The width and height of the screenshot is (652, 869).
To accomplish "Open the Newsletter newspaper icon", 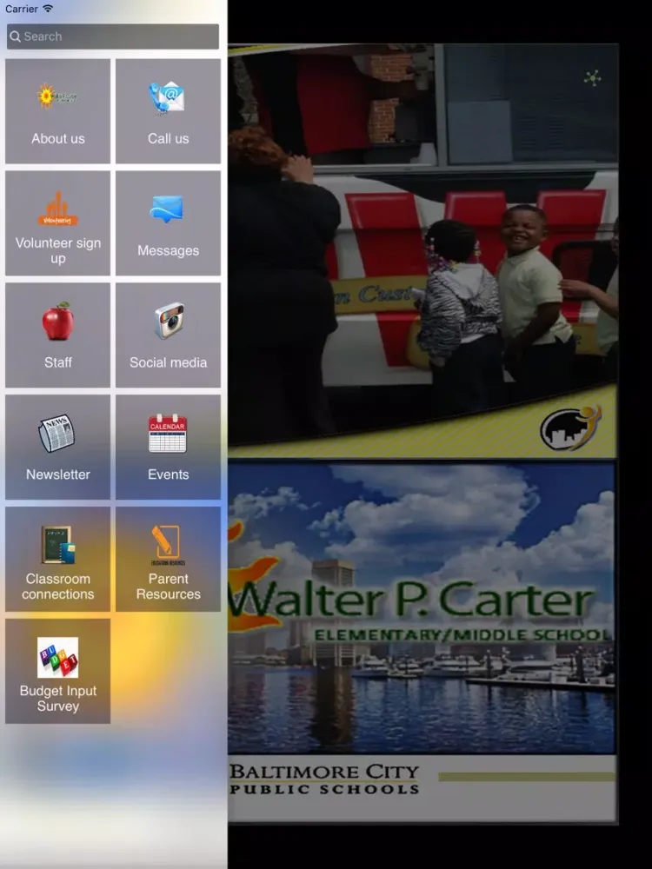I will click(57, 434).
